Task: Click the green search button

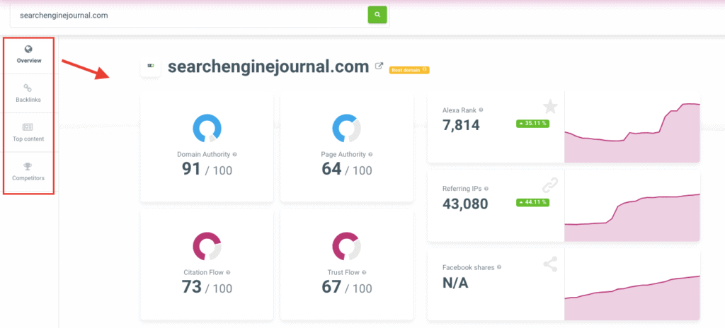Action: pyautogui.click(x=377, y=14)
